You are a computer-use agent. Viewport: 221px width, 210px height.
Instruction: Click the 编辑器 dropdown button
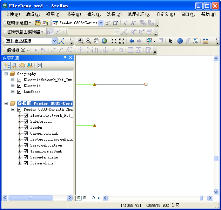pos(18,50)
